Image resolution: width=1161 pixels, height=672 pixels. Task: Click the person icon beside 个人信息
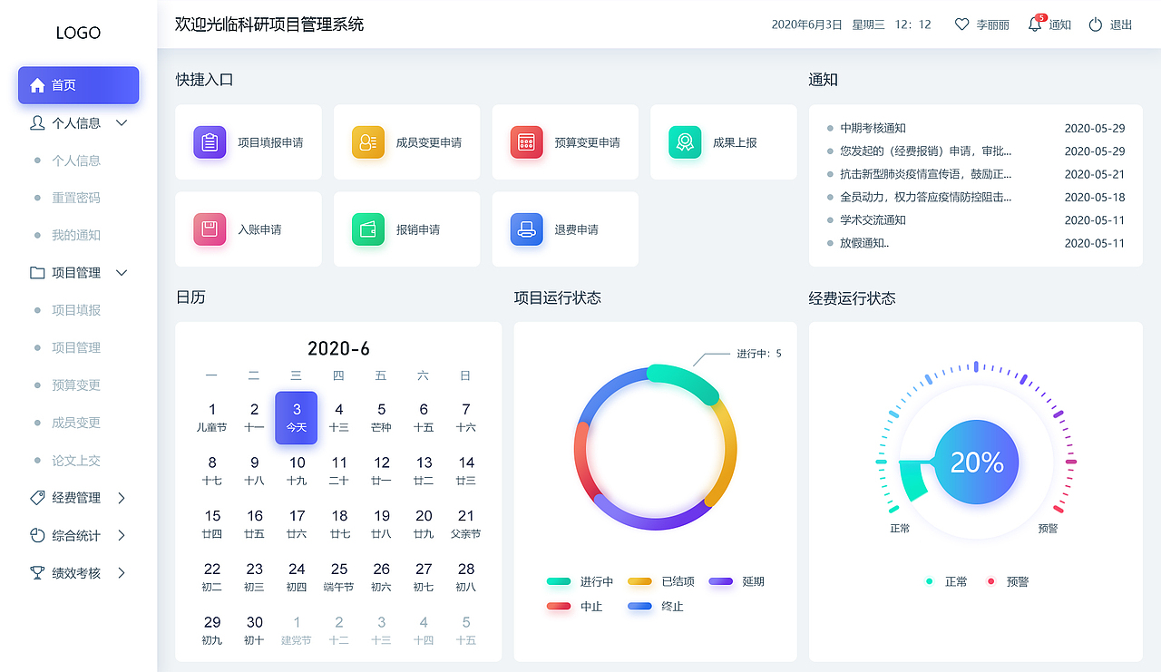tap(37, 122)
